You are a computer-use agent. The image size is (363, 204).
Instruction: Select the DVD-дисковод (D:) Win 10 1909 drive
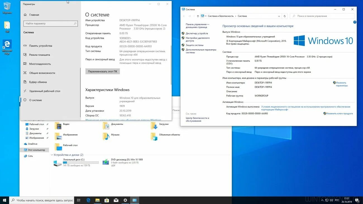pos(123,162)
